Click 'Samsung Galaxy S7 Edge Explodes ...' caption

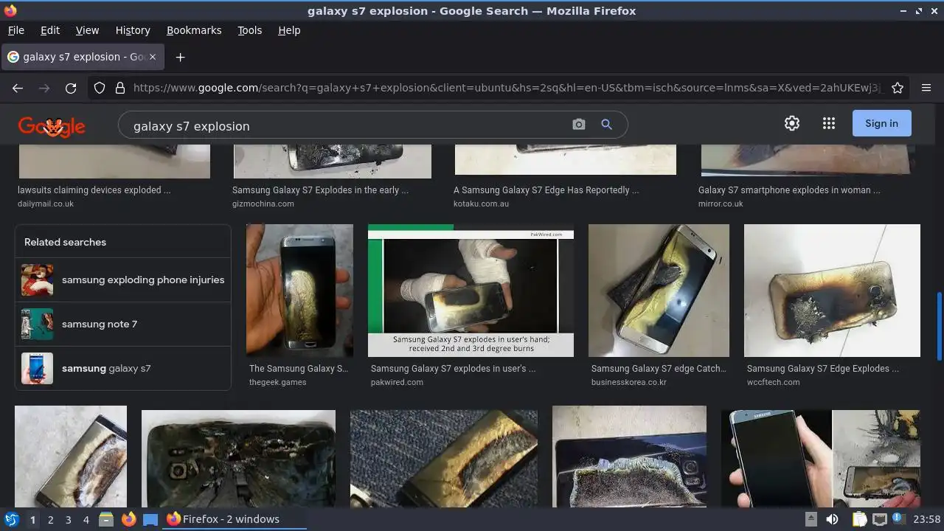822,368
